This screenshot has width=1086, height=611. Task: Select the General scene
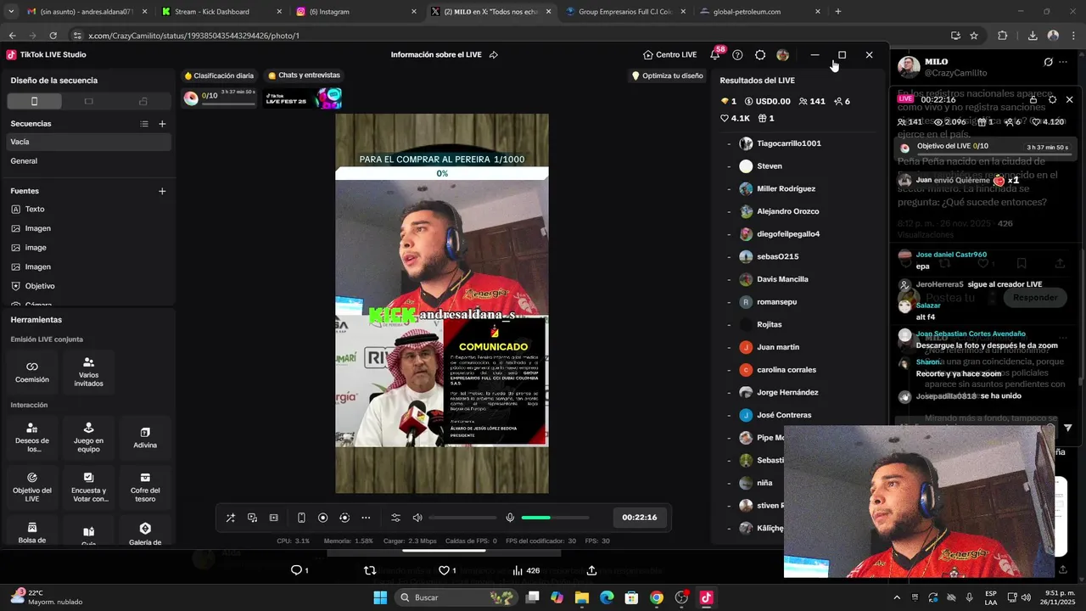pyautogui.click(x=88, y=160)
